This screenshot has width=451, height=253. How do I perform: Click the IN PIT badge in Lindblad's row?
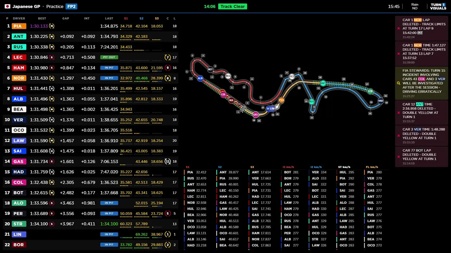(109, 234)
